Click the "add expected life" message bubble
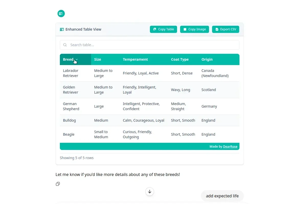307x204 pixels. pyautogui.click(x=222, y=196)
